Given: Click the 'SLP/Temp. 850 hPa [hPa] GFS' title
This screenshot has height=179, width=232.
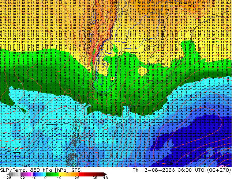Looking at the screenshot, I should (x=40, y=170).
